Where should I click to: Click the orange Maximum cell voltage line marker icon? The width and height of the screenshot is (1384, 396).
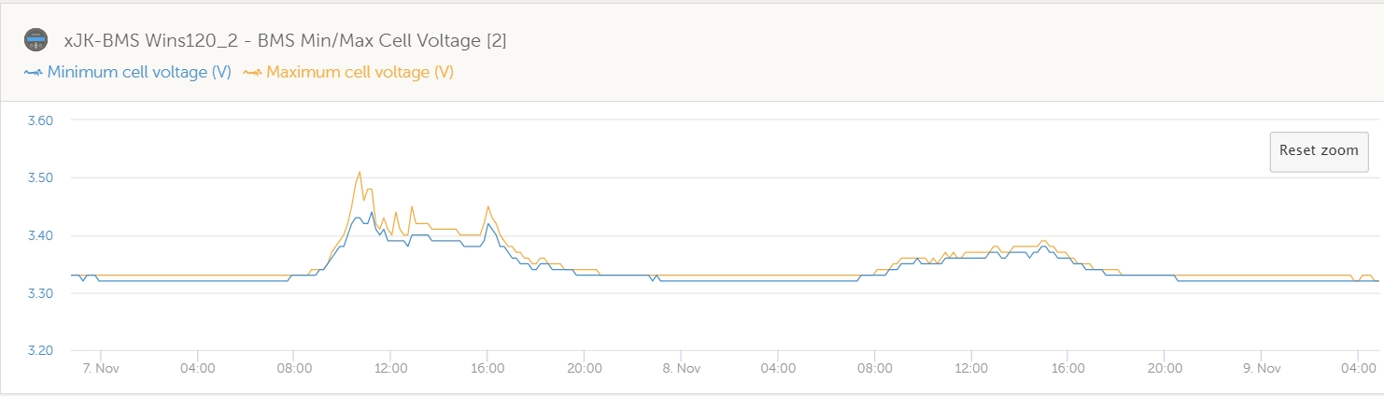(253, 72)
